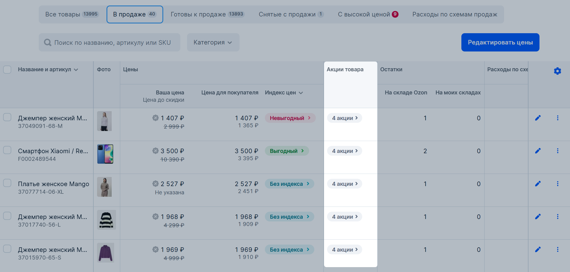Screen dimensions: 570x272
Task: Open the Категория dropdown filter
Action: 213,42
